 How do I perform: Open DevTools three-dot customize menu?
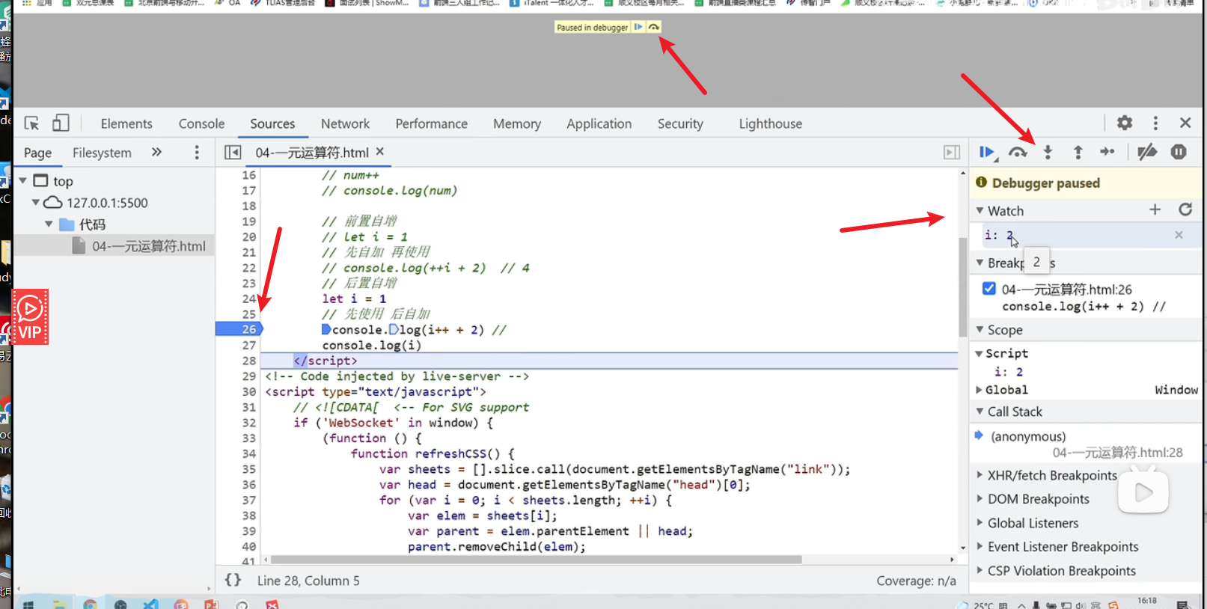[1155, 123]
